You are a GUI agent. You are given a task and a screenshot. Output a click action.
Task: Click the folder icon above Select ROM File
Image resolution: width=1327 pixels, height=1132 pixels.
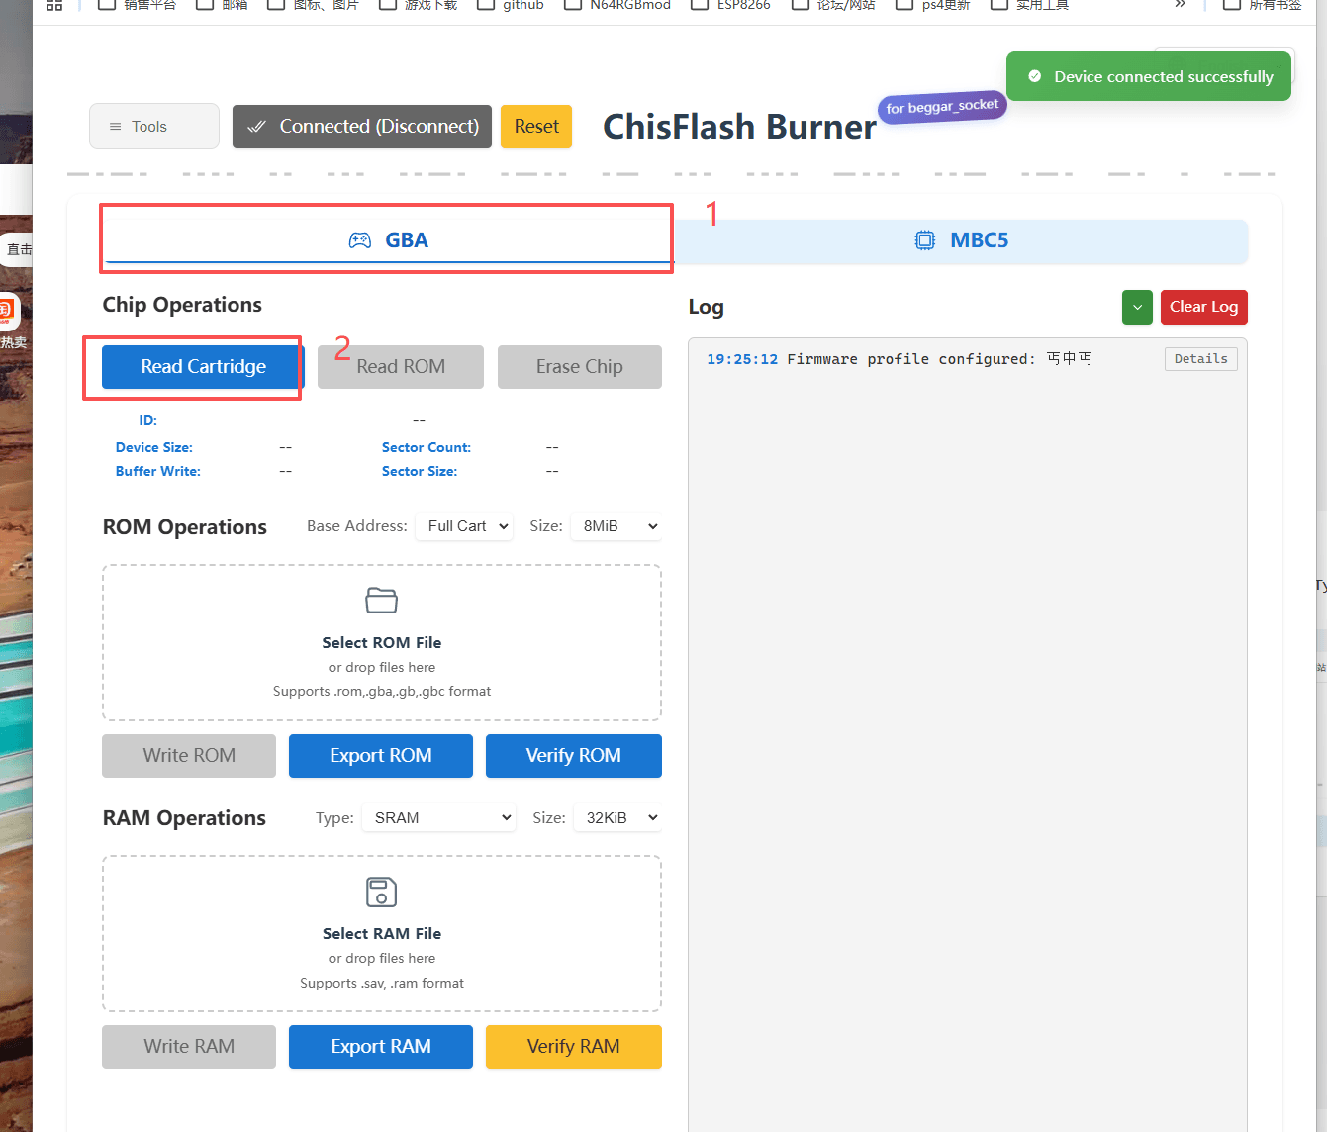(382, 600)
